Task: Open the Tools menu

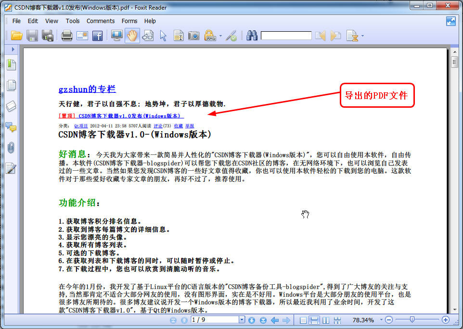Action: (73, 21)
